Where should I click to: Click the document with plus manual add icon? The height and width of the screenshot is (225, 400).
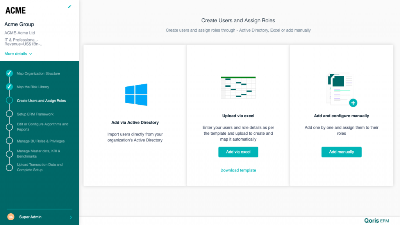pyautogui.click(x=341, y=89)
